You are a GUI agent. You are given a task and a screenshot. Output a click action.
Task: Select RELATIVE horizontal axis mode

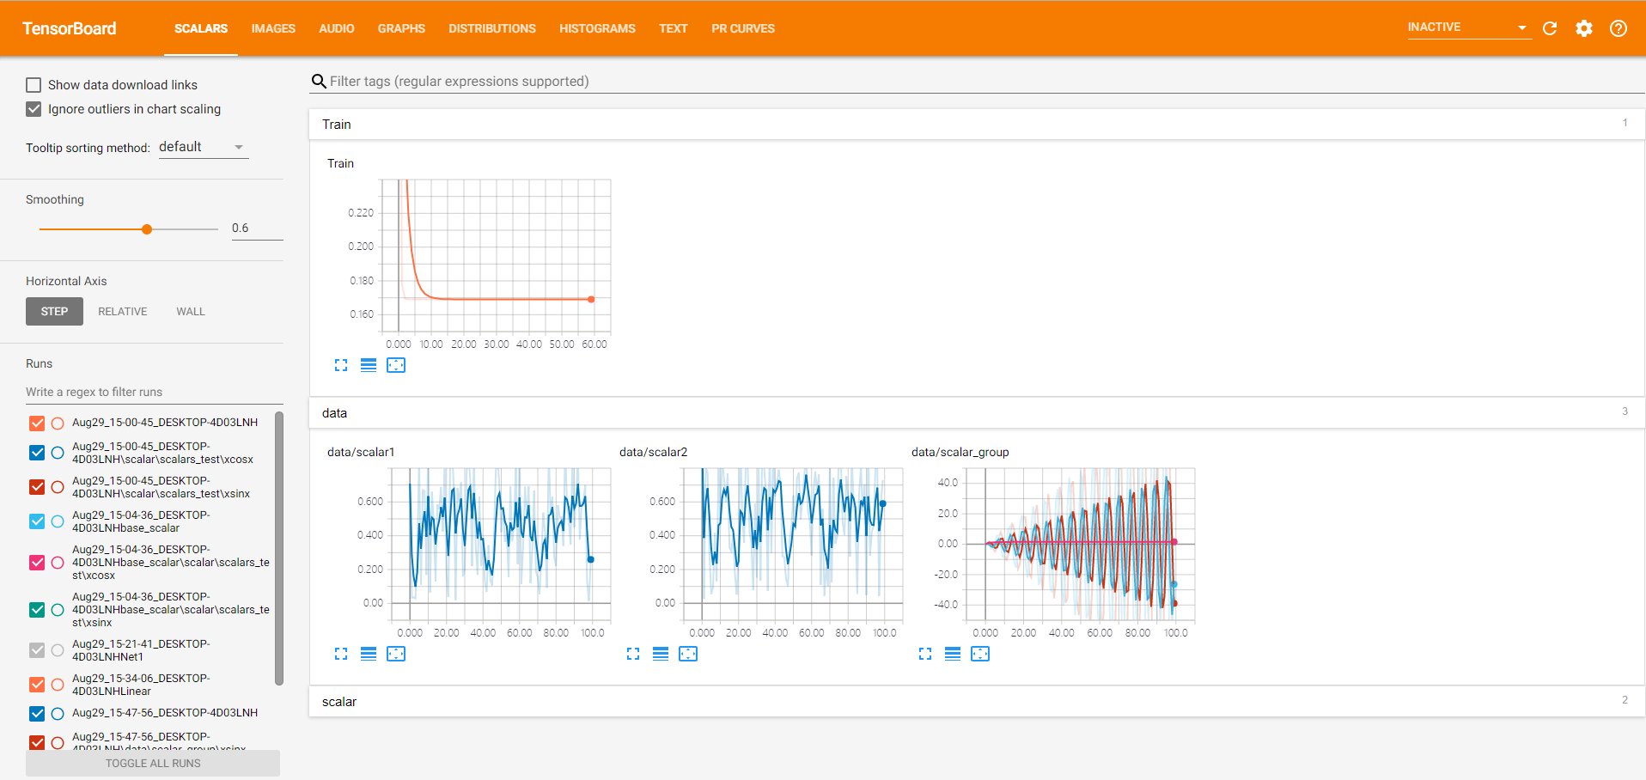coord(122,312)
